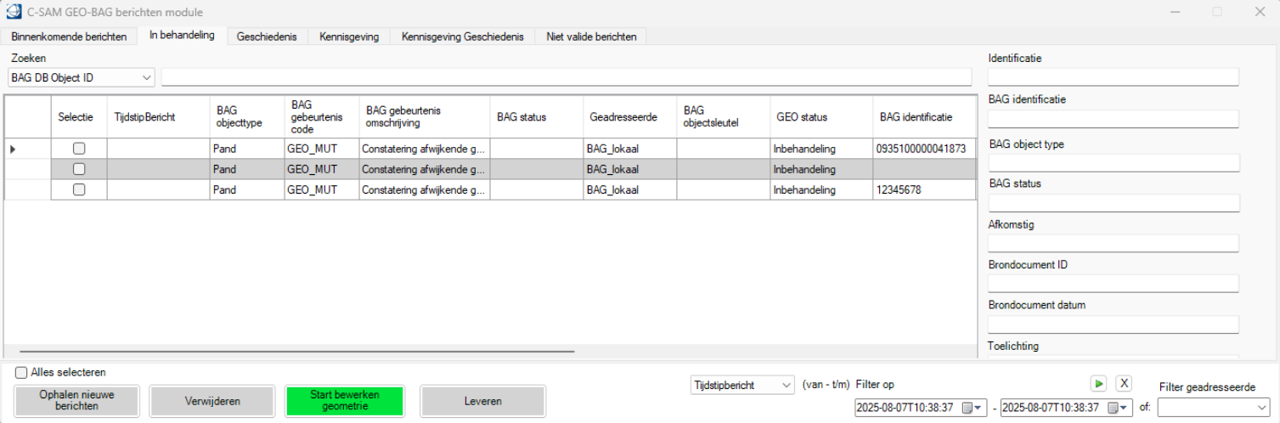
Task: Click the Geadresseerde column header
Action: point(630,117)
